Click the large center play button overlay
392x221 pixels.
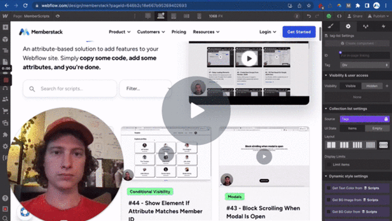tap(196, 110)
